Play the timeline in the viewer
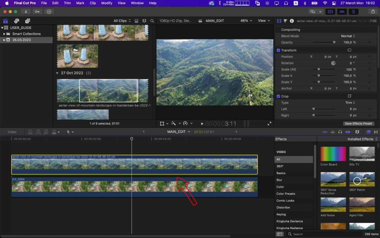Screen dimensions: 380x238 [x=202, y=123]
